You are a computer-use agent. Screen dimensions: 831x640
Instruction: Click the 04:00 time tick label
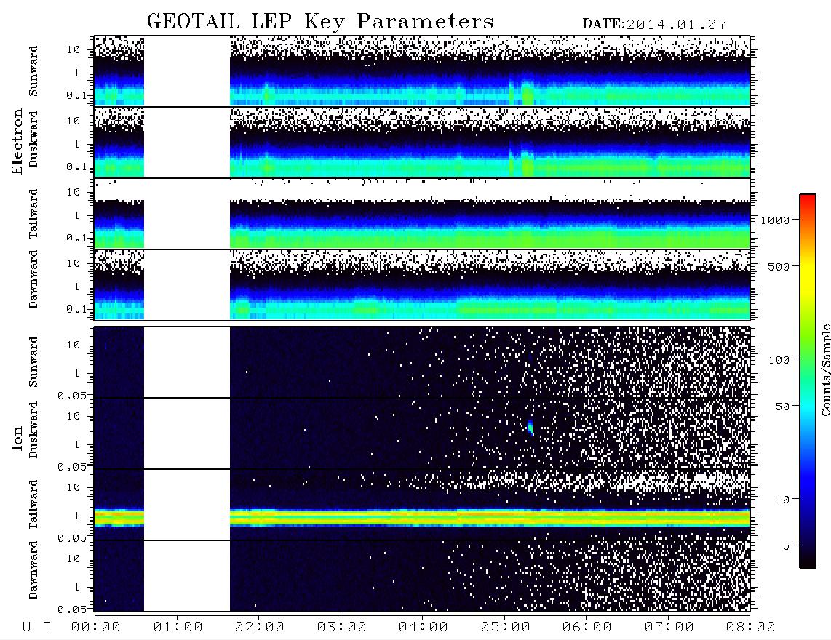point(424,628)
